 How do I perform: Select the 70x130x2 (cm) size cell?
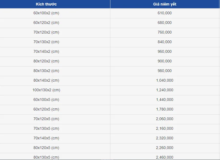(x=46, y=42)
